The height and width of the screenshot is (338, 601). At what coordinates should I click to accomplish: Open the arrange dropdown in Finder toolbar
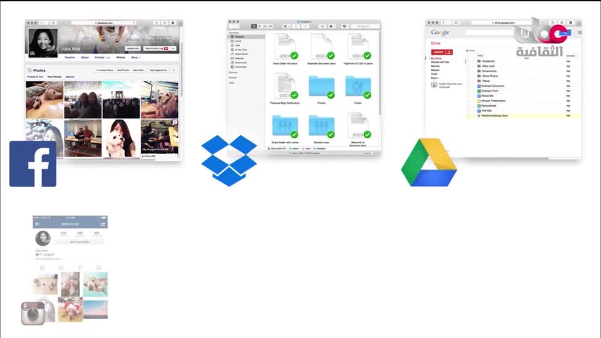tap(286, 26)
